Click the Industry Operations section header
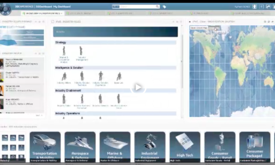 coord(115,113)
